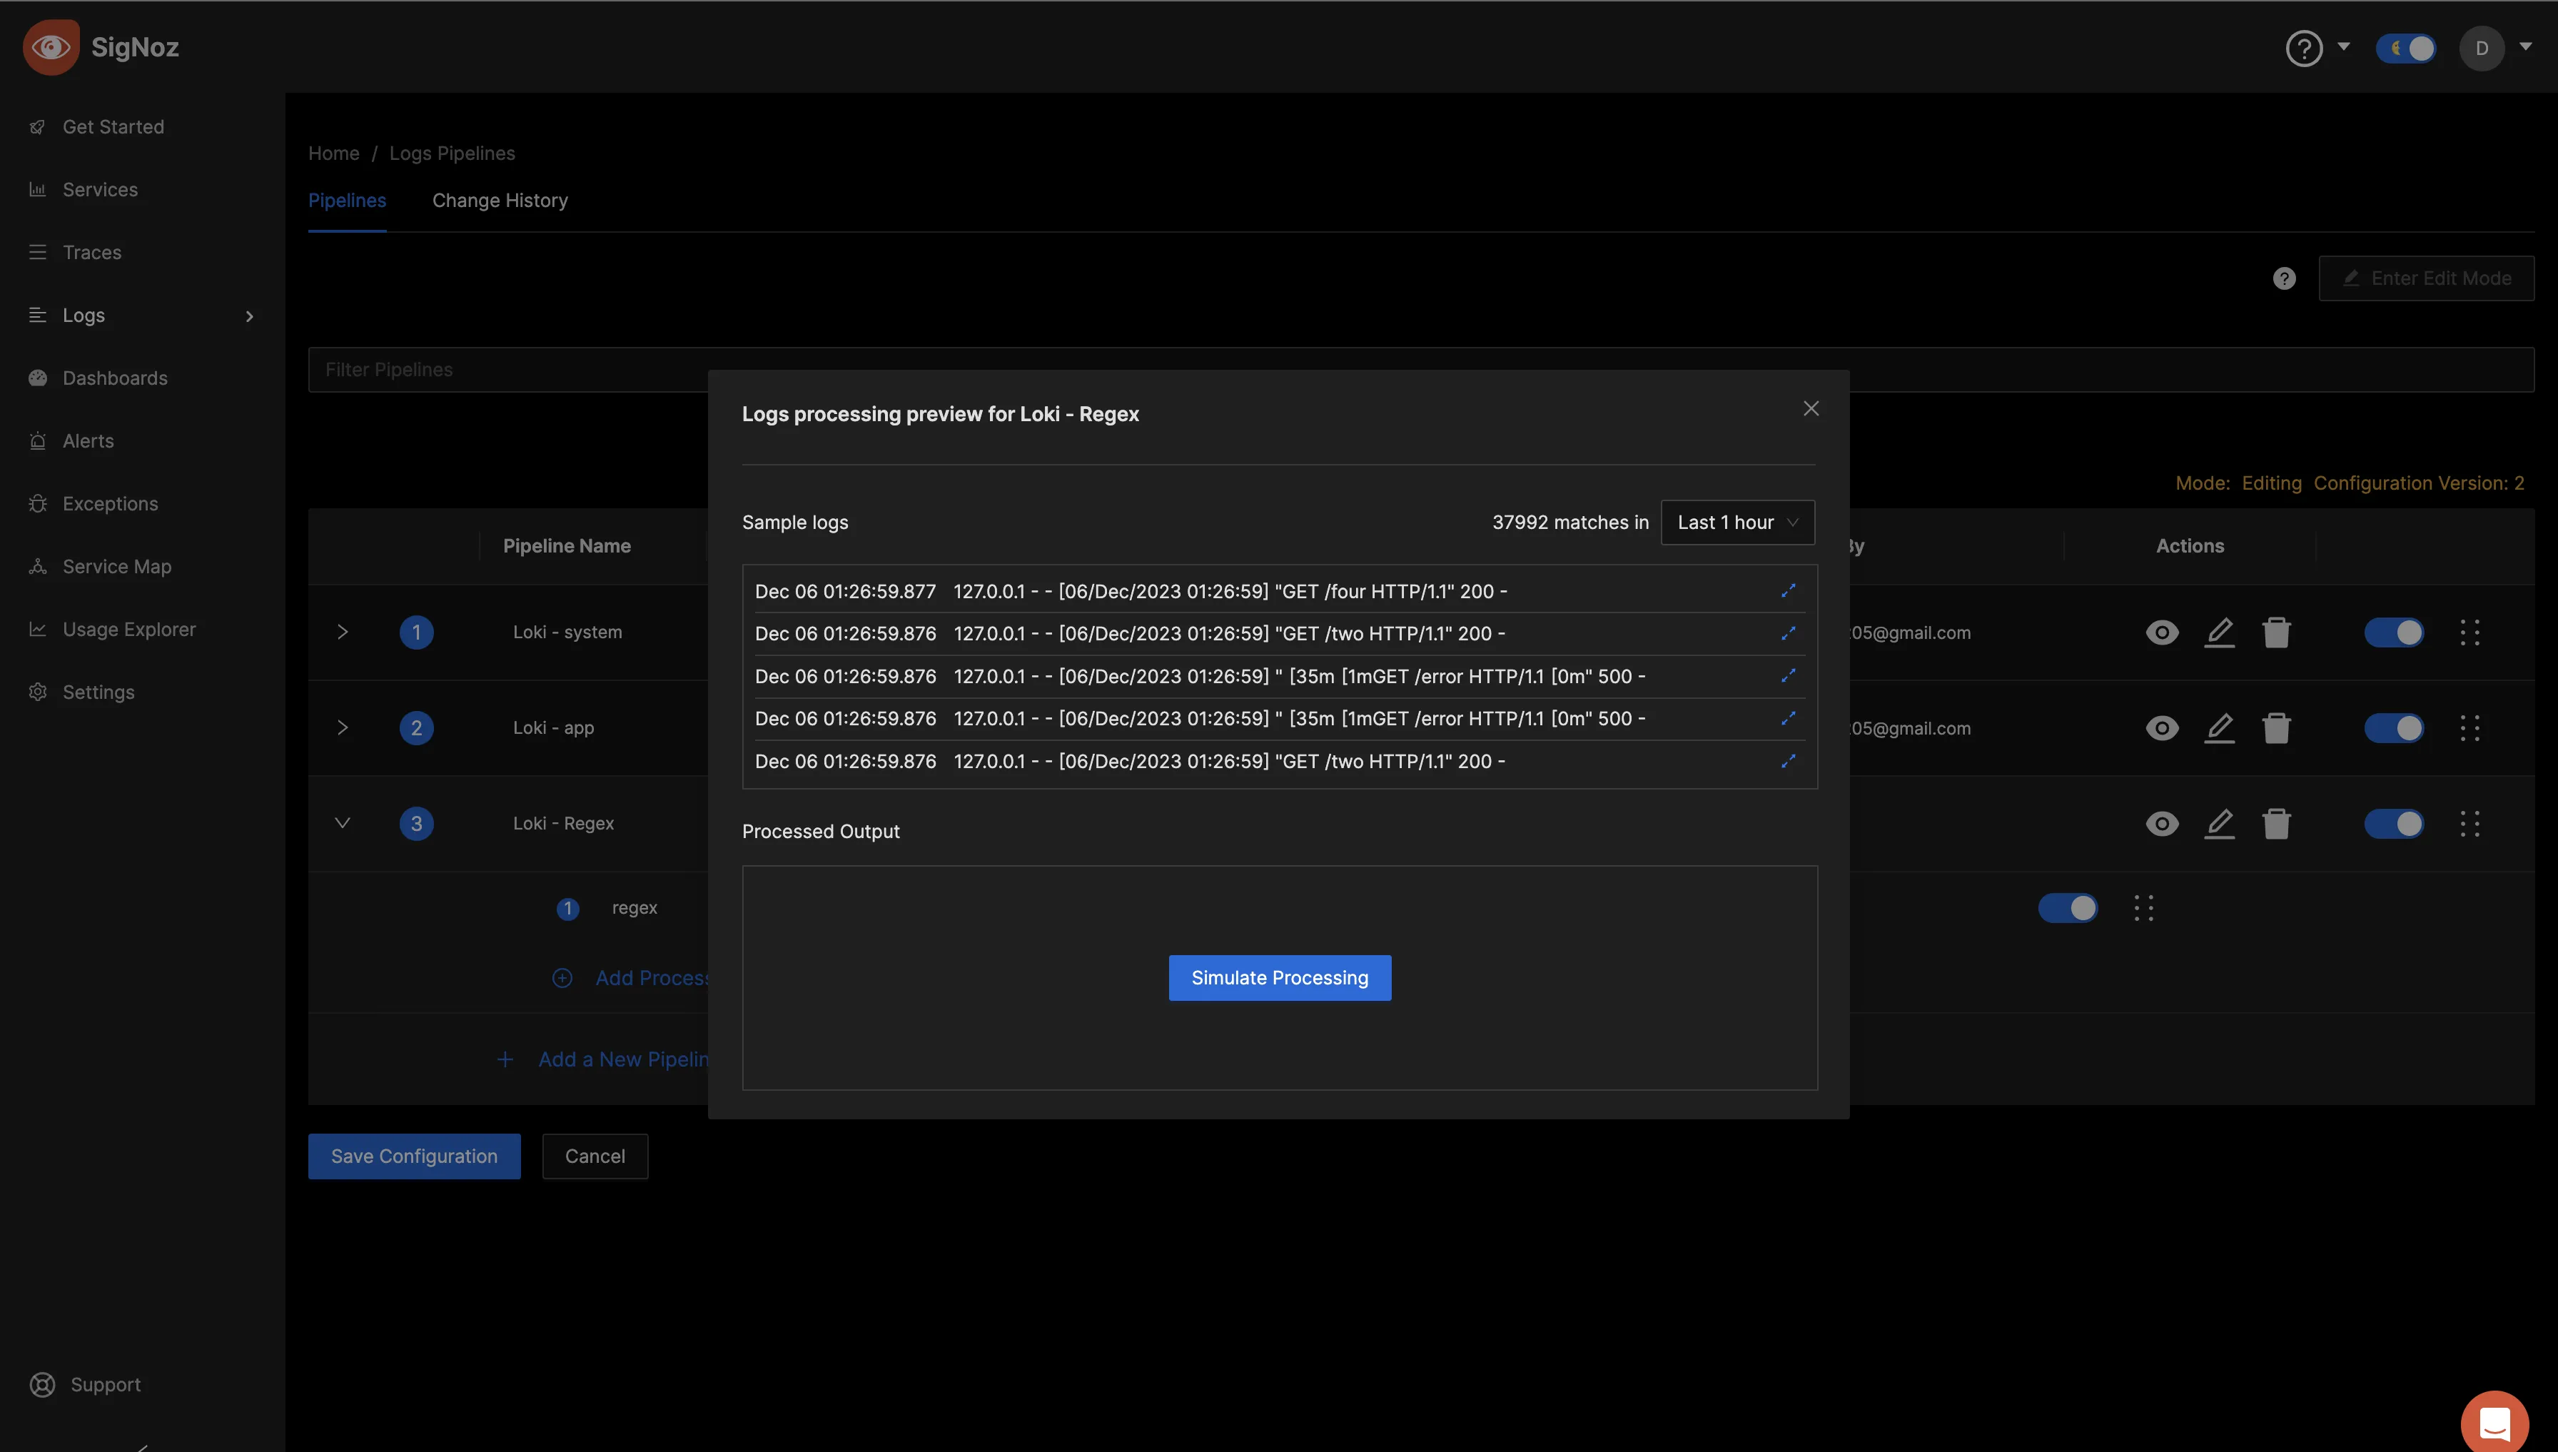This screenshot has width=2558, height=1452.
Task: Toggle the regex processor enabled switch
Action: (2068, 907)
